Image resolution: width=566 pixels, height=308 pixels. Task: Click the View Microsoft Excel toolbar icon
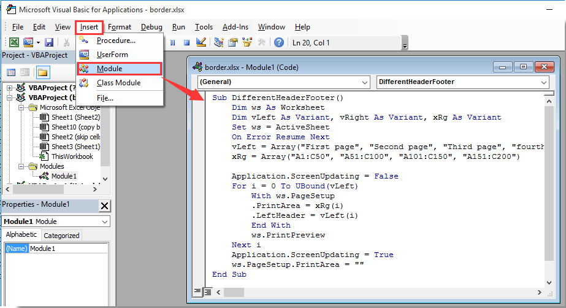point(13,42)
